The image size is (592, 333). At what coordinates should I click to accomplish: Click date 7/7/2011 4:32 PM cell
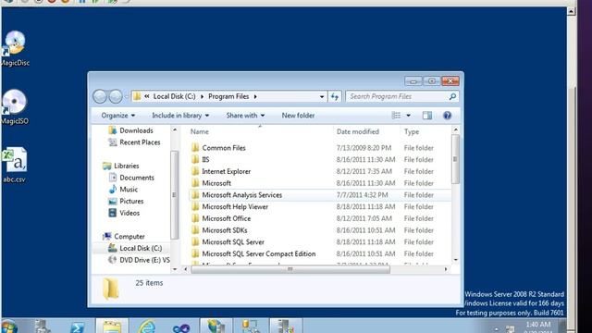click(x=362, y=195)
